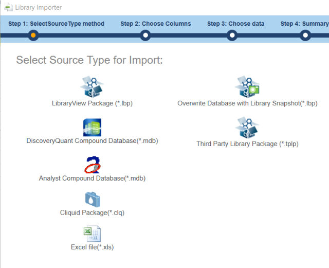Click the Step 2 progress circle marker
This screenshot has width=329, height=268.
pyautogui.click(x=145, y=35)
